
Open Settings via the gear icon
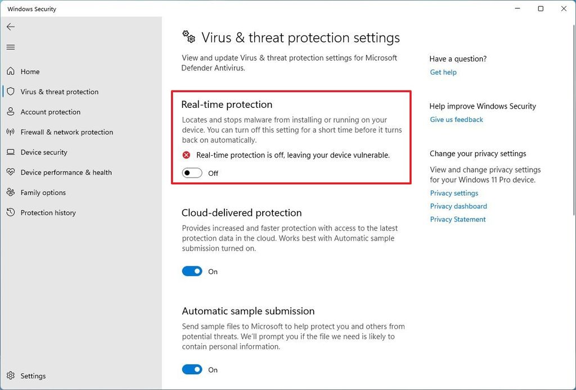10,375
